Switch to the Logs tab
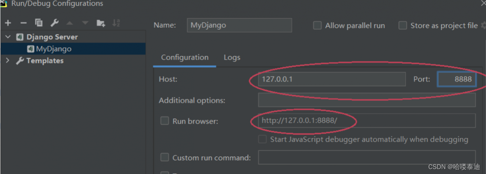 (x=232, y=57)
